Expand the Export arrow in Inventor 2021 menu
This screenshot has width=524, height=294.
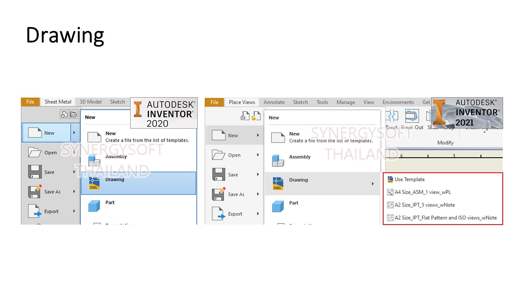coord(258,214)
